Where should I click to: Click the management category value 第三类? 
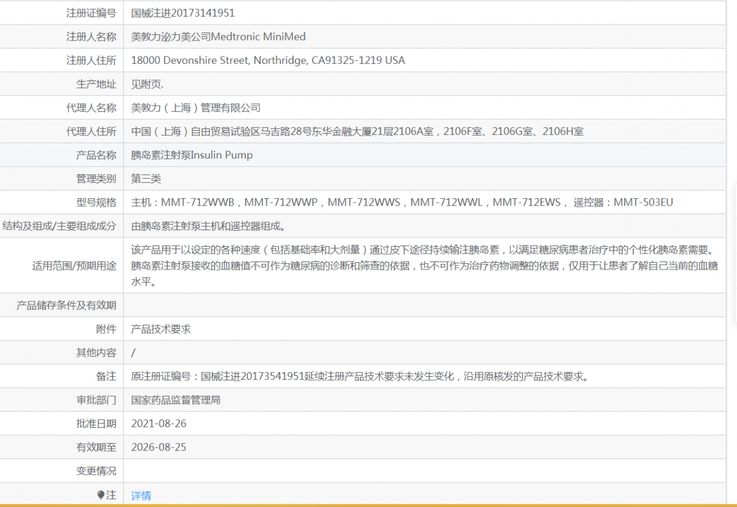point(146,179)
